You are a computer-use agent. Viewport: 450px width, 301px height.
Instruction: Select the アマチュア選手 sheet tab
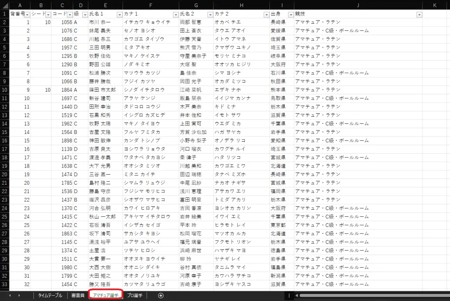105,295
